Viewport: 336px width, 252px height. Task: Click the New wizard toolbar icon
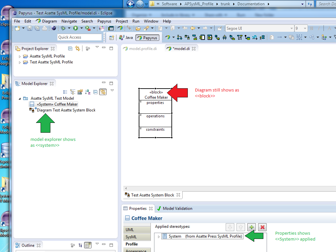[x=18, y=28]
